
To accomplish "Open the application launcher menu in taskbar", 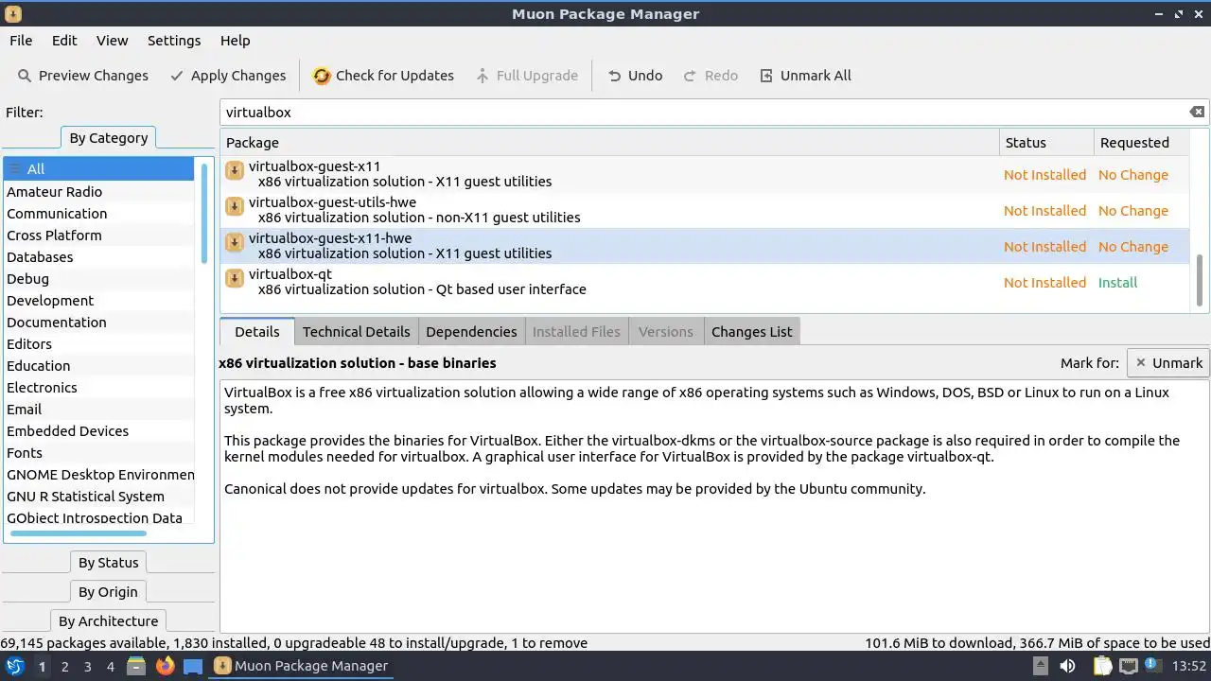I will tap(14, 666).
